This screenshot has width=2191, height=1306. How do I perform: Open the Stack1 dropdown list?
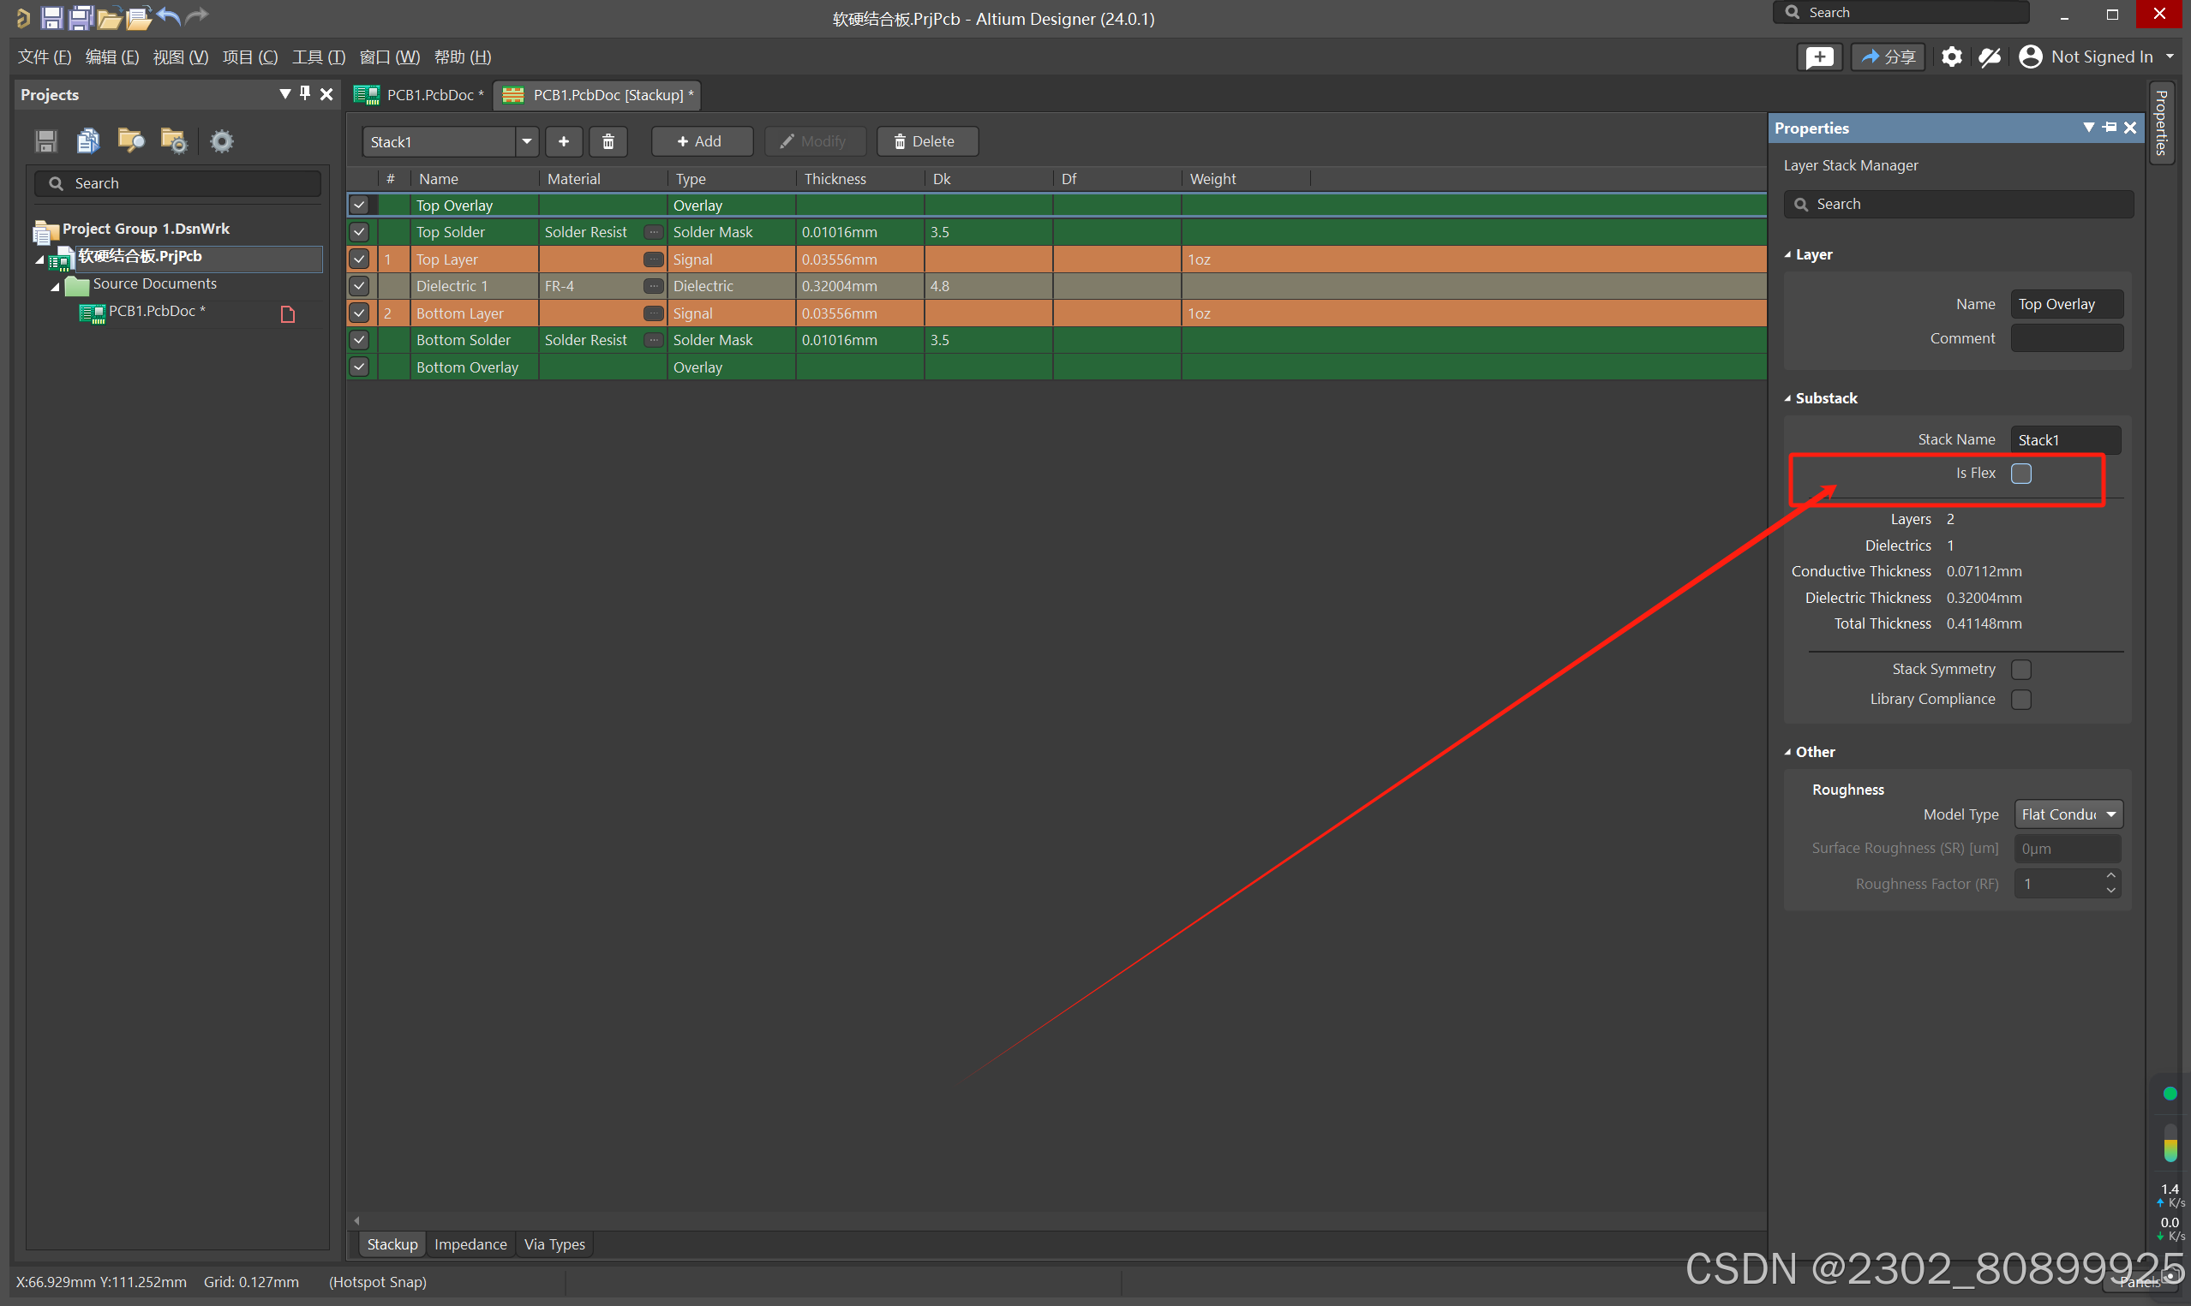coord(526,141)
